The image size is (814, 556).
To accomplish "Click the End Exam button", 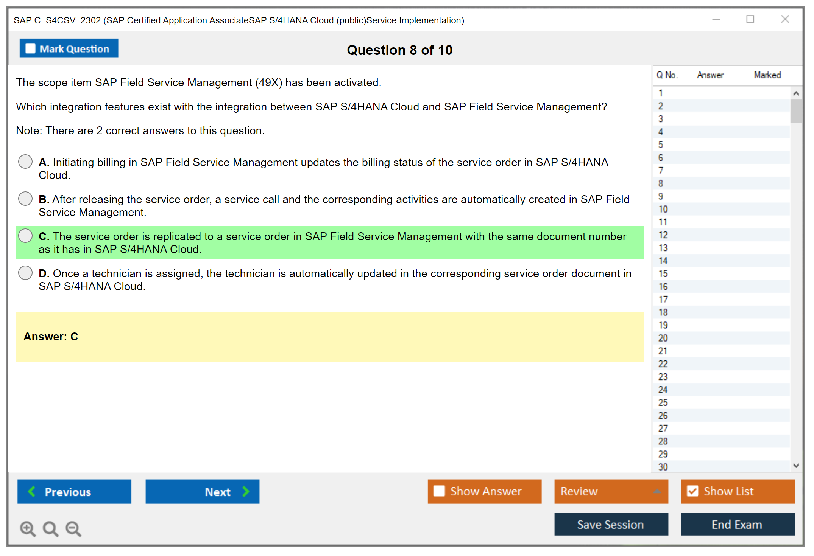I will [737, 524].
